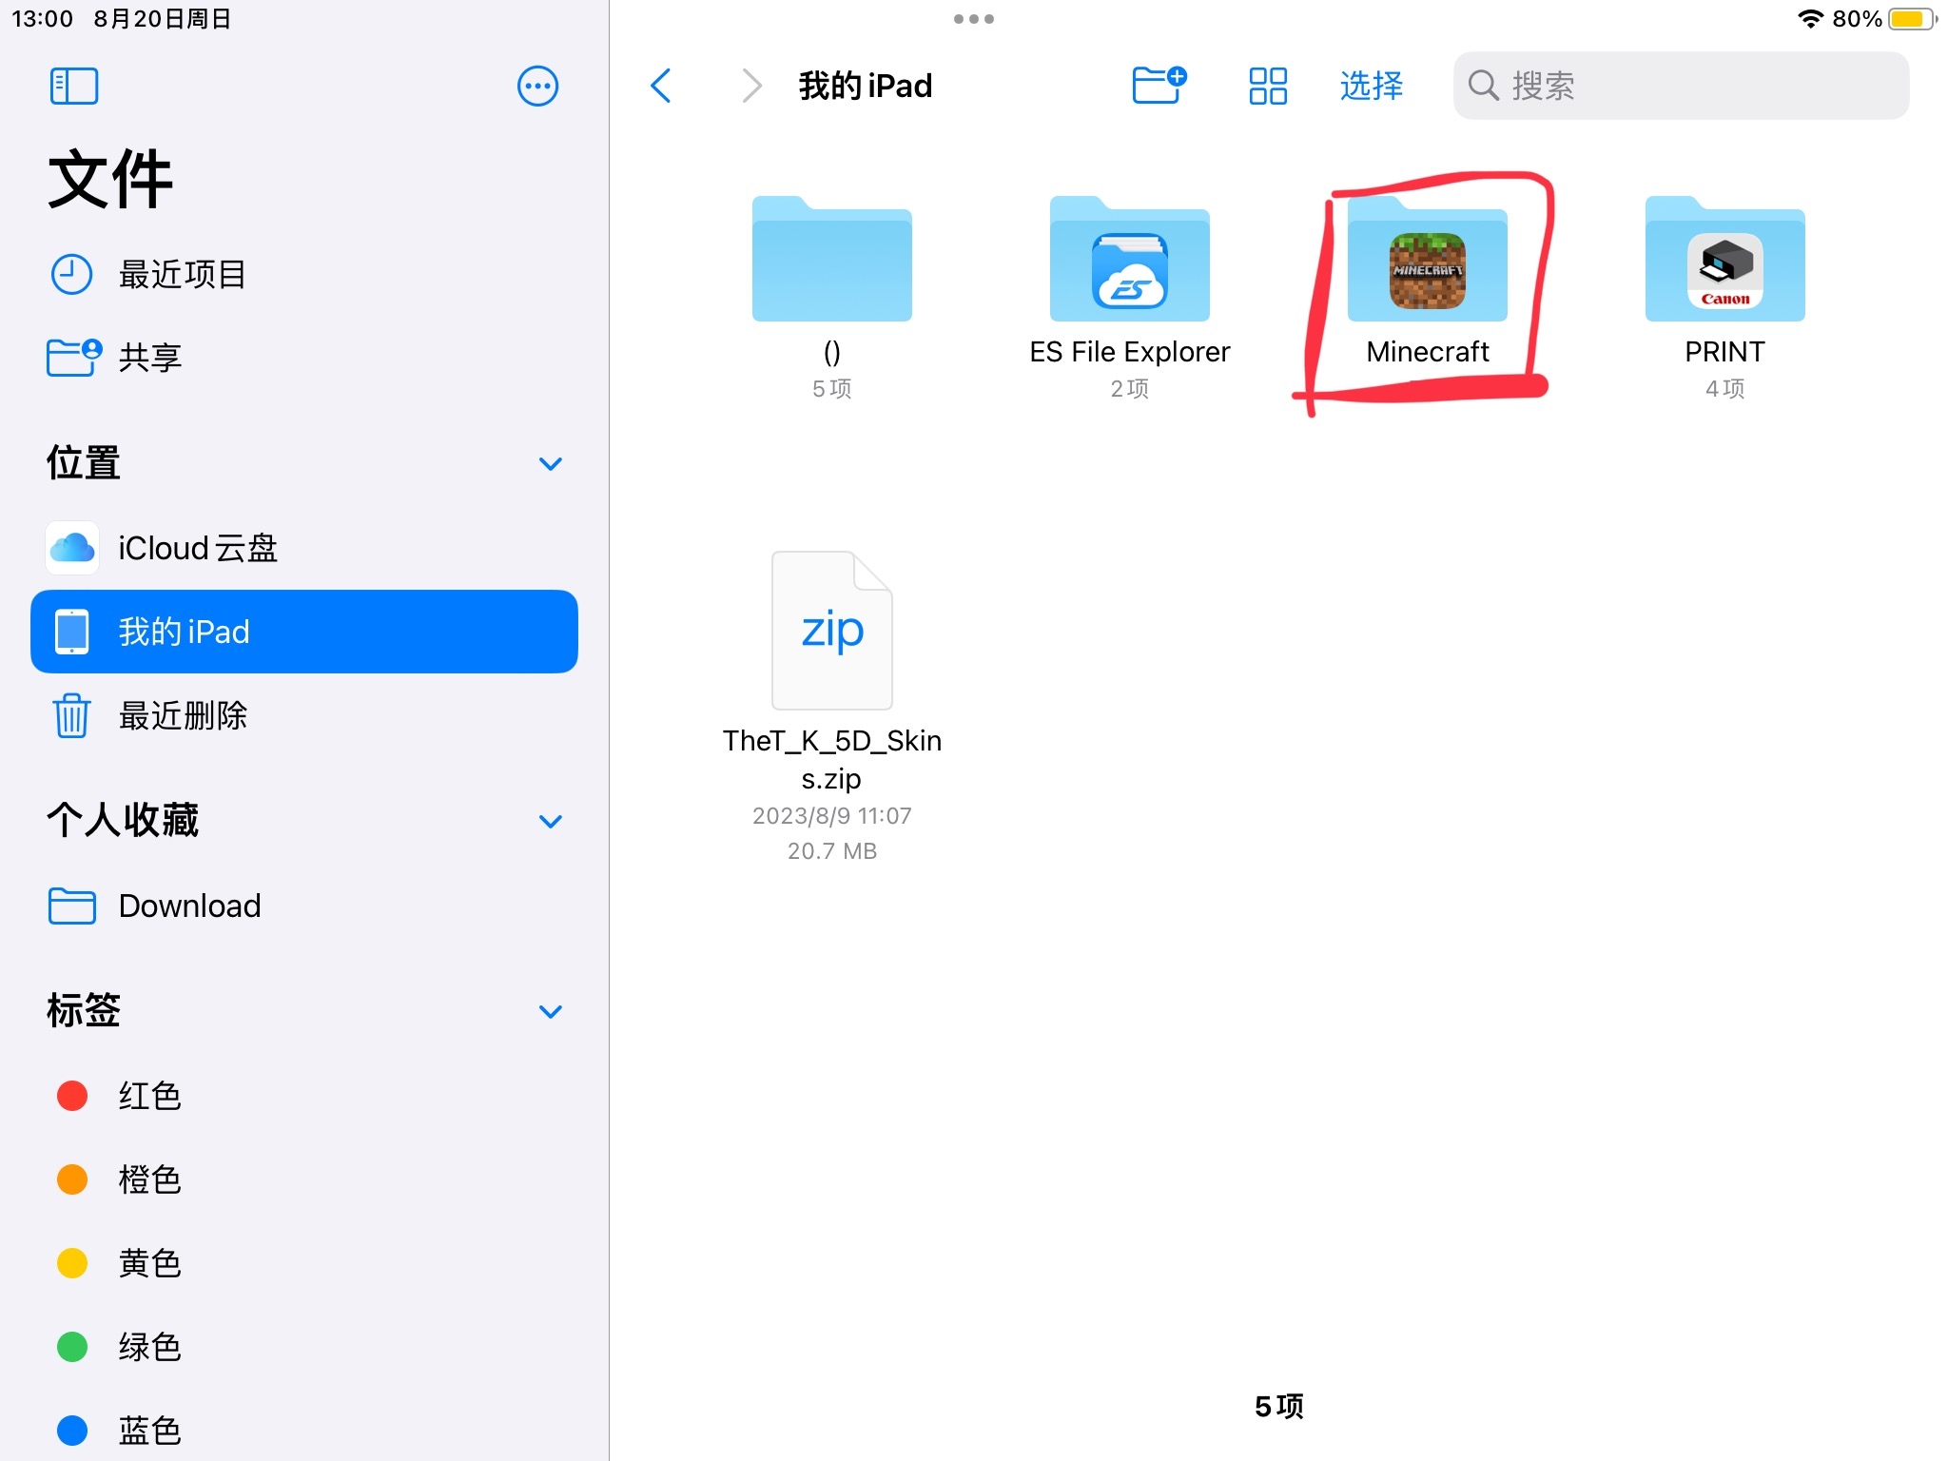1948x1461 pixels.
Task: Click the 搜索 search field
Action: click(x=1681, y=86)
